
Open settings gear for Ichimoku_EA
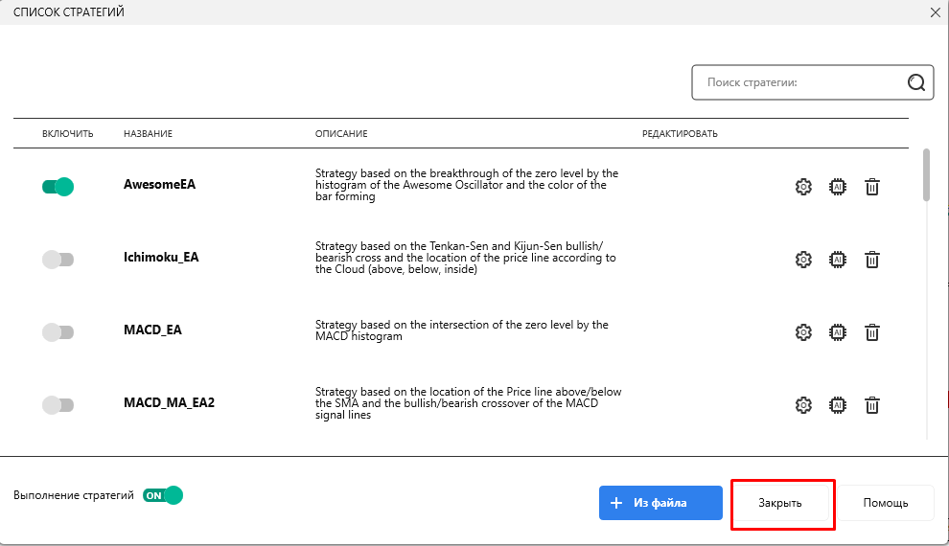(803, 260)
